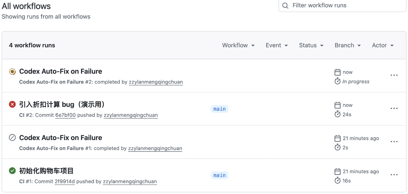The height and width of the screenshot is (194, 408).
Task: Open the three-dot menu for Codex Auto-Fix #1 run
Action: (x=394, y=142)
